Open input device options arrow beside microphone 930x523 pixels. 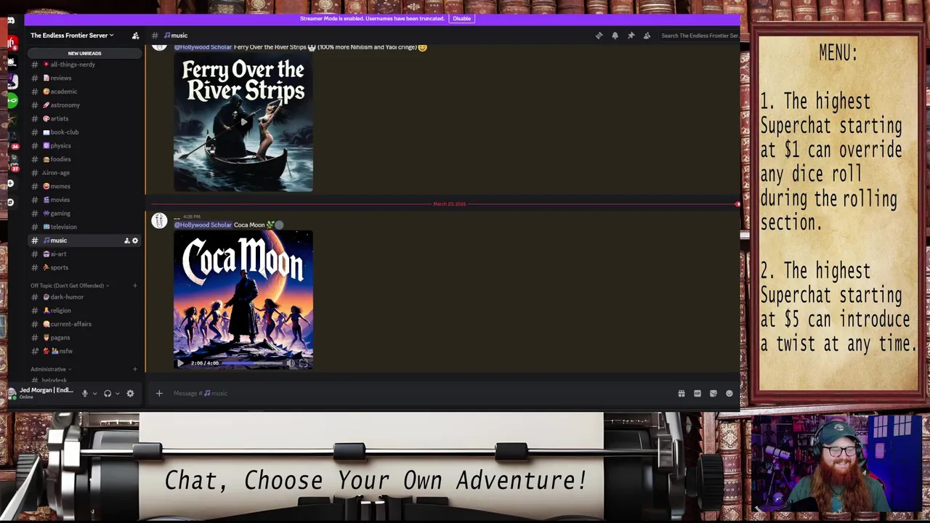94,394
